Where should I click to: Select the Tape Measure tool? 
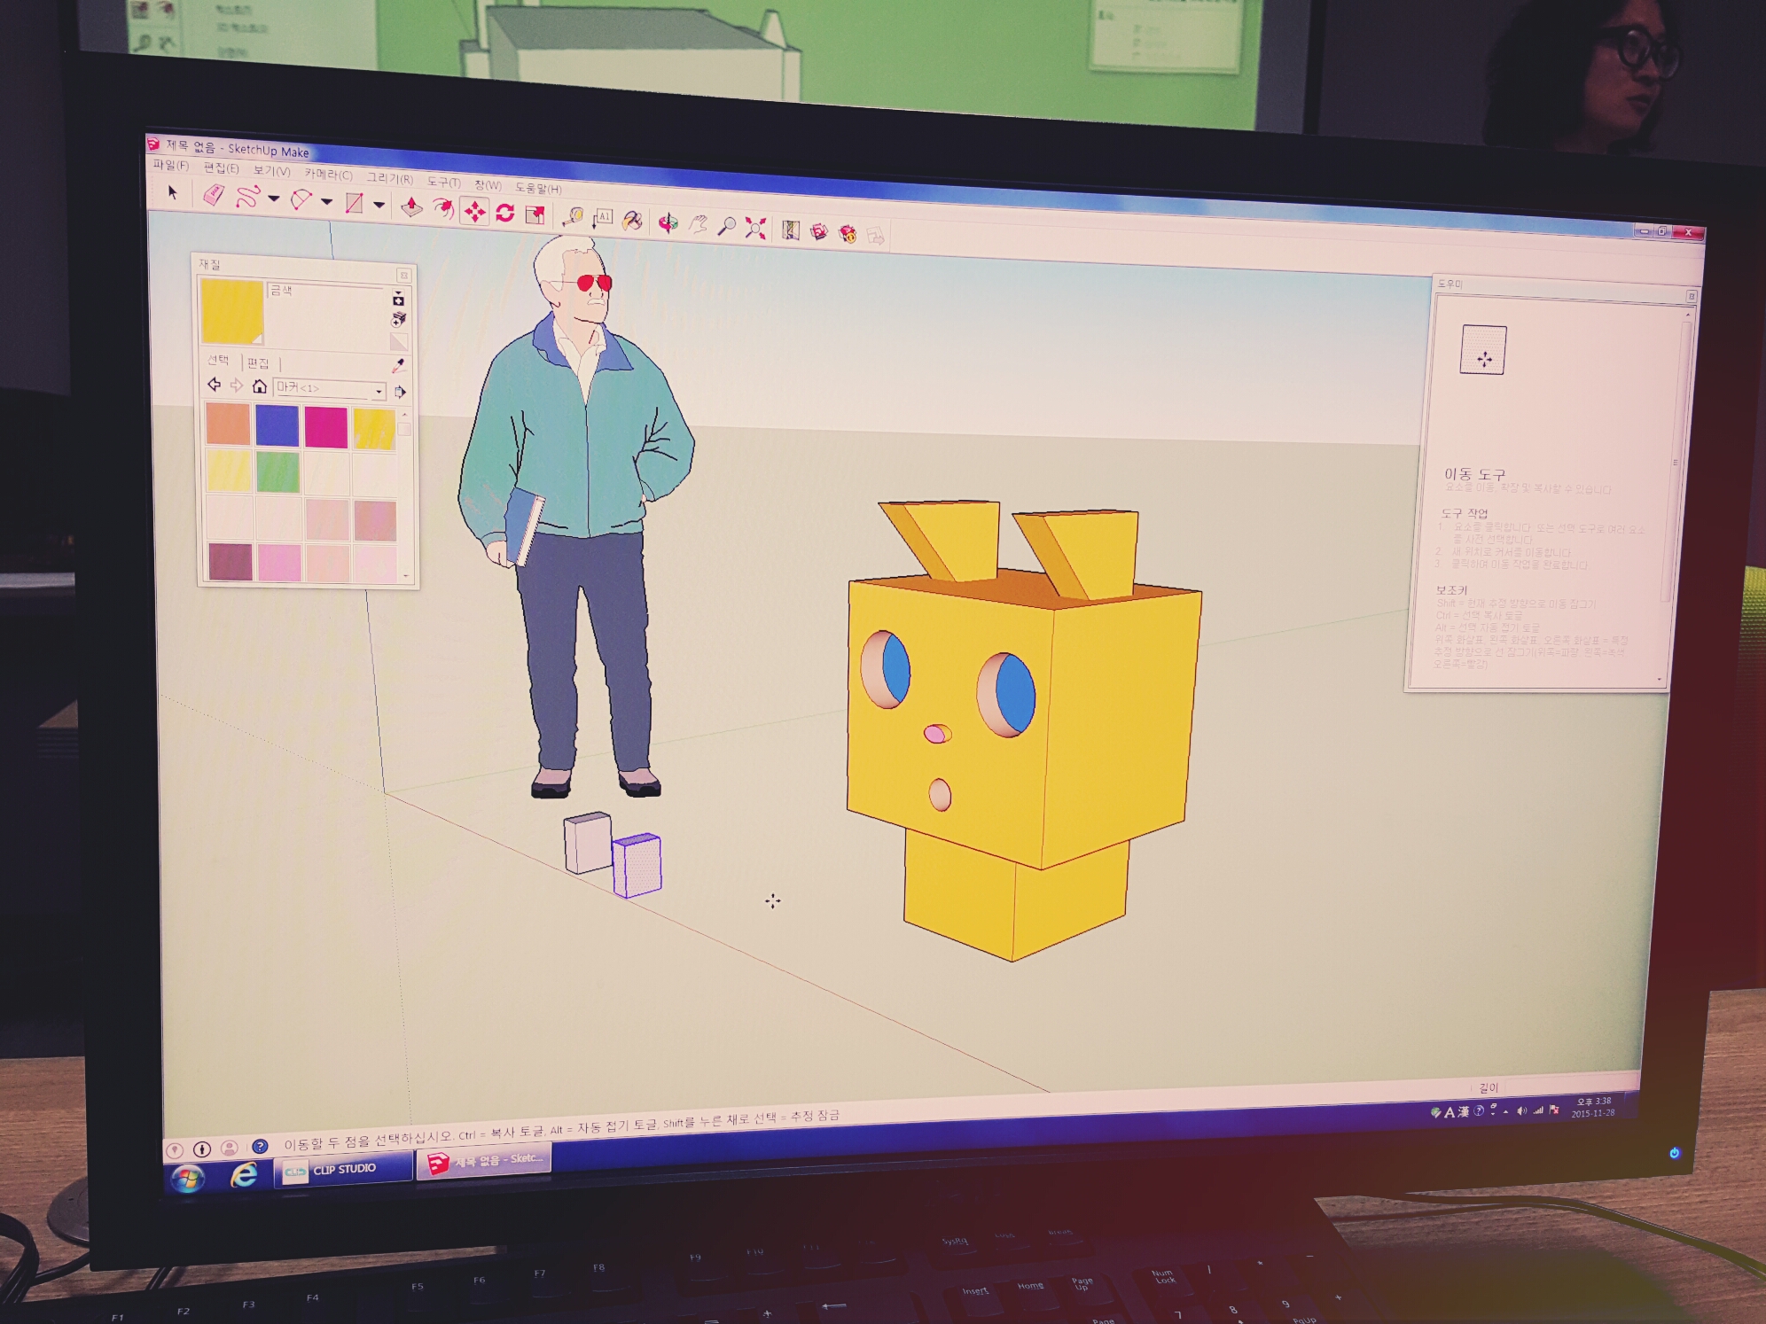coord(573,216)
